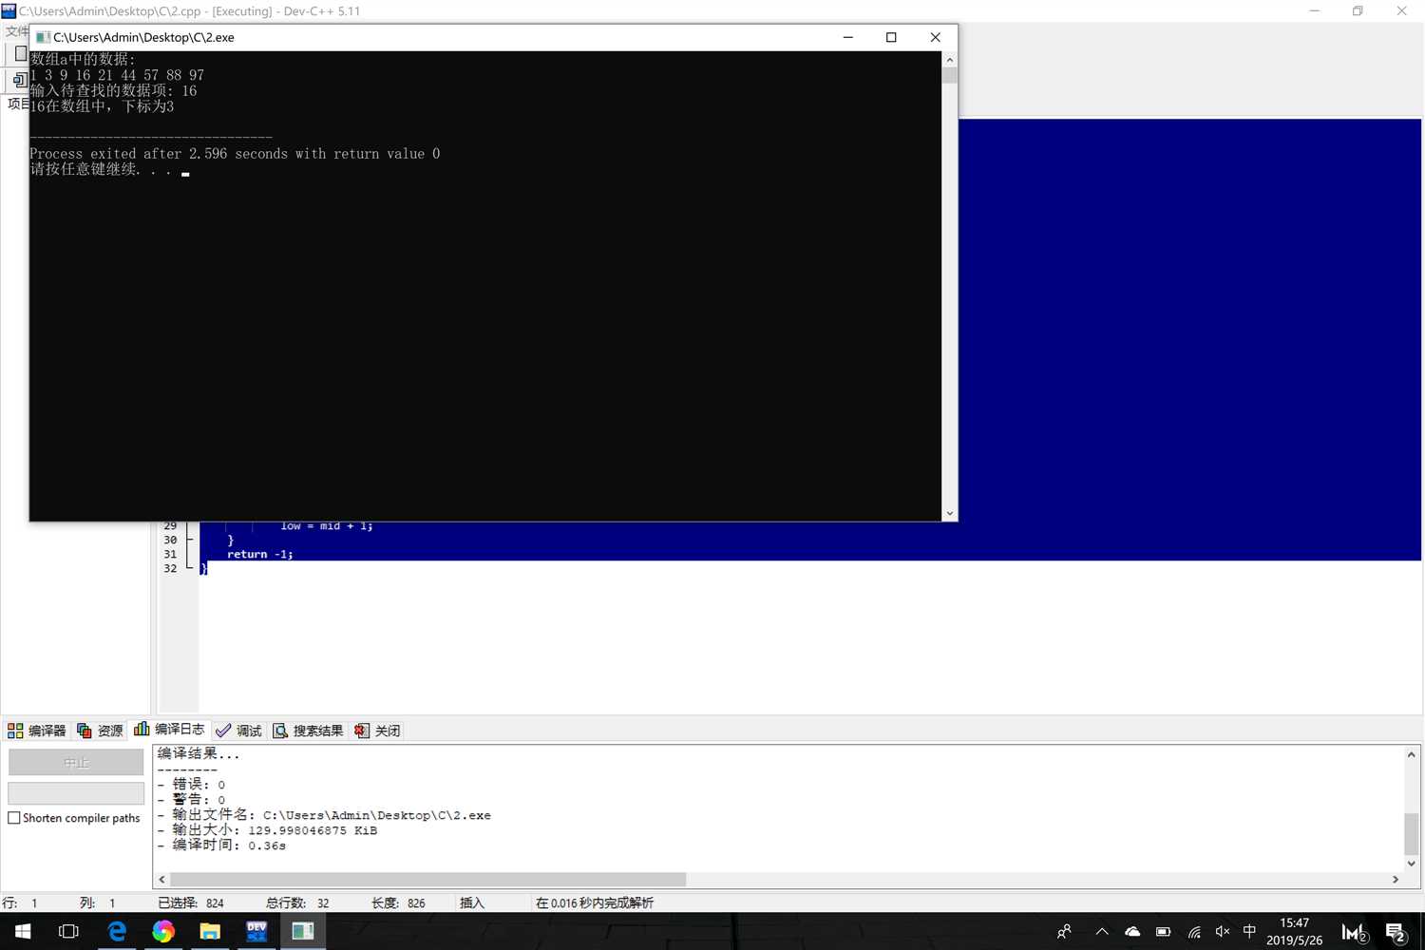
Task: Click compile log scroll left arrow
Action: (x=161, y=880)
